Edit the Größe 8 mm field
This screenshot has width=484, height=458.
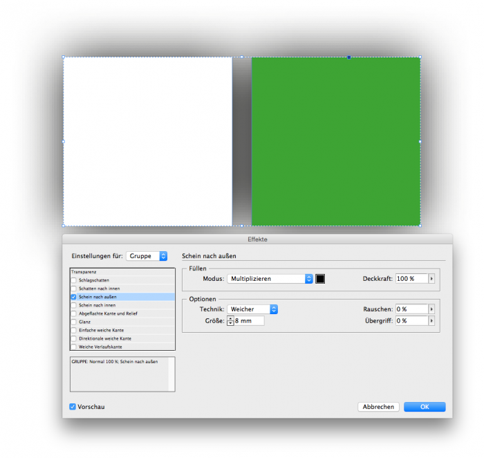(249, 321)
